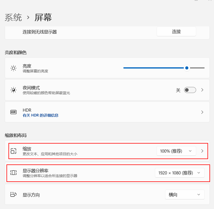This screenshot has height=209, width=214.
Task: Click the 屏幕 breadcrumb title
Action: [x=43, y=17]
